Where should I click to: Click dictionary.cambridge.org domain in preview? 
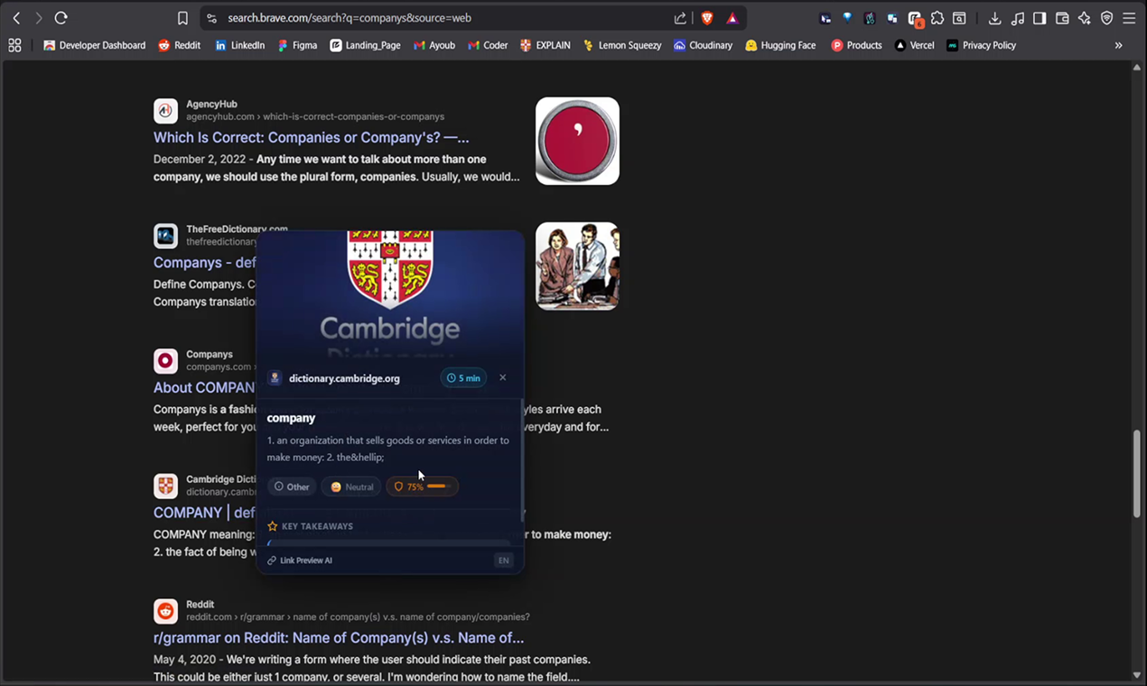click(x=344, y=378)
